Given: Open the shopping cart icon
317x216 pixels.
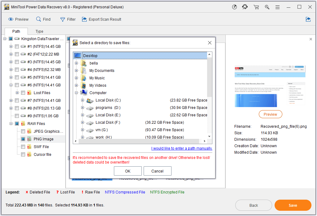Looking at the screenshot, I should [x=256, y=7].
